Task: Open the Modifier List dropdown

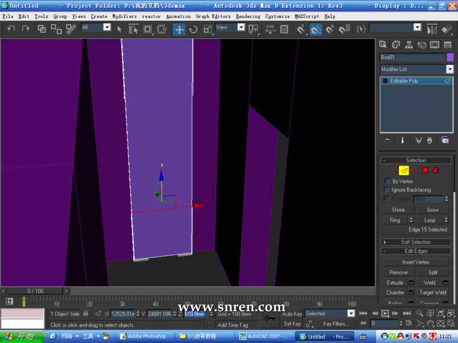Action: (450, 69)
